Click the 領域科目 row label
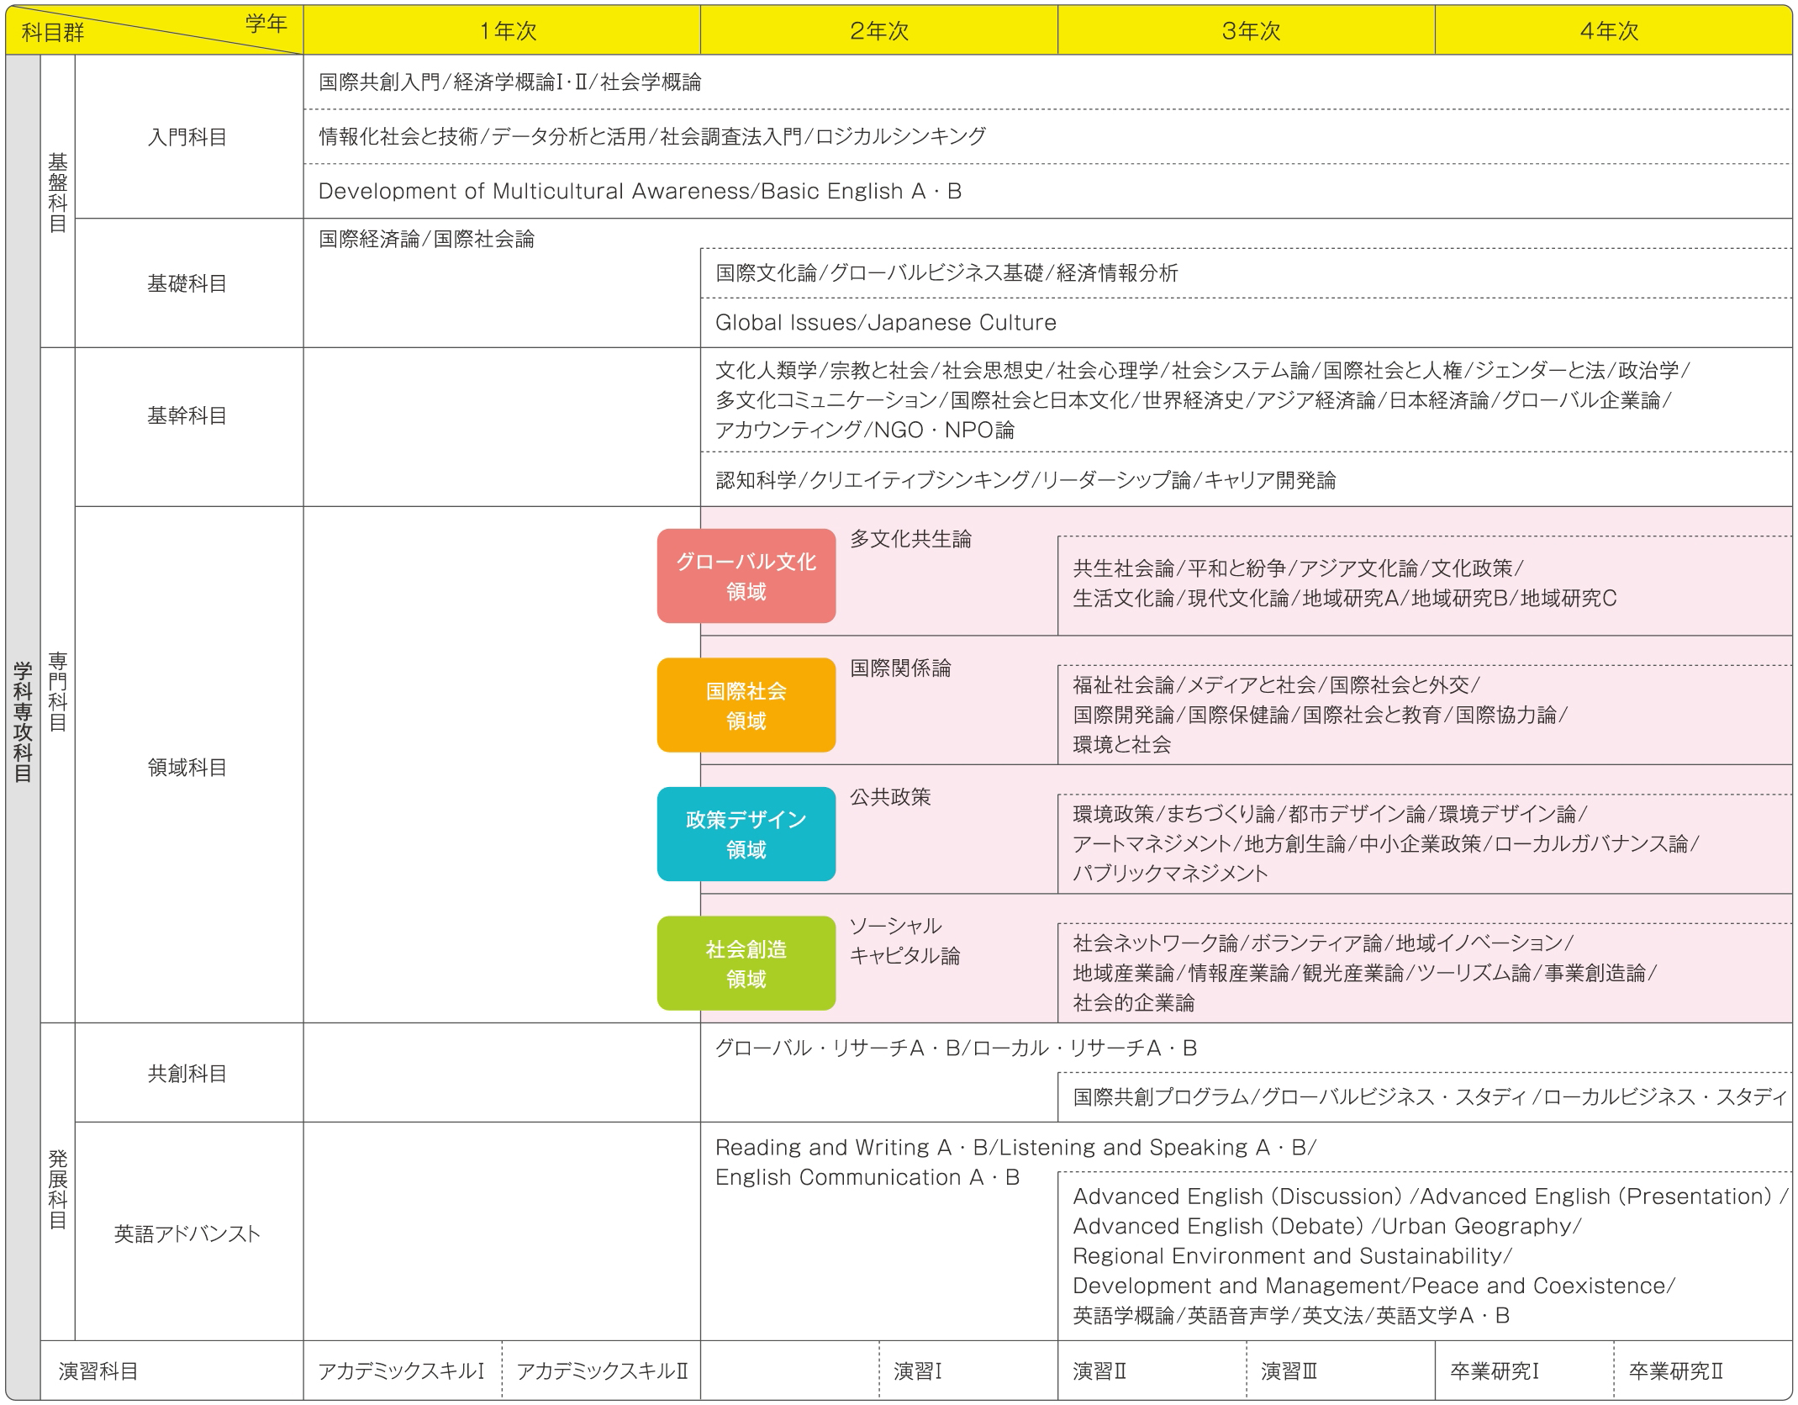The height and width of the screenshot is (1405, 1798). (x=187, y=767)
